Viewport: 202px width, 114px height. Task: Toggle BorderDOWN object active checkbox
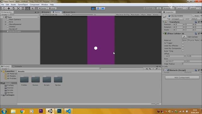169,16
